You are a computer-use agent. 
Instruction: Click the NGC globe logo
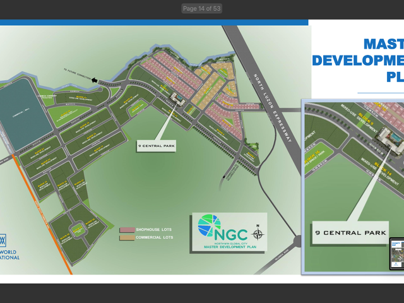point(209,226)
